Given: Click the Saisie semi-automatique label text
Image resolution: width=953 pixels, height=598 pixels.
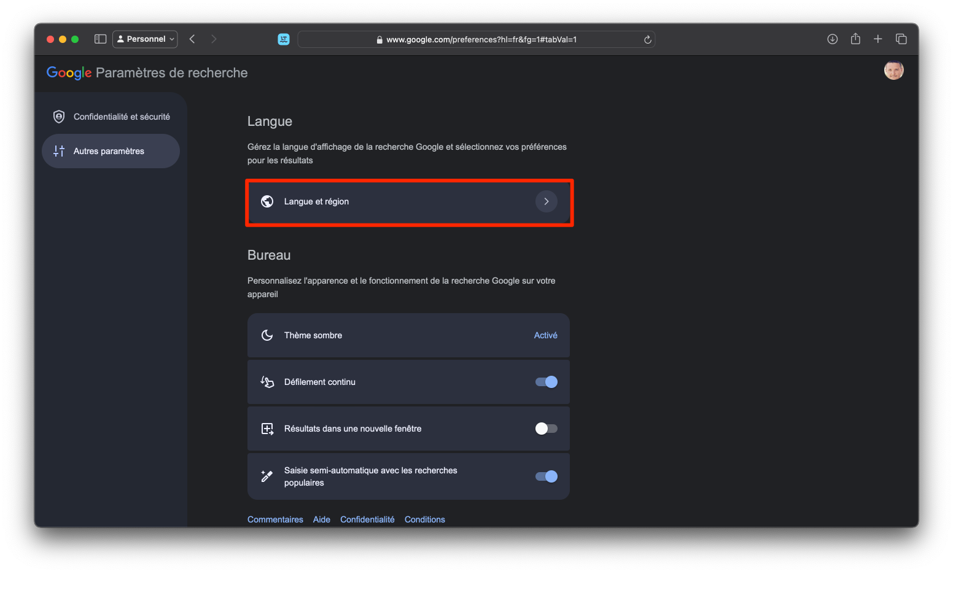Looking at the screenshot, I should 371,476.
